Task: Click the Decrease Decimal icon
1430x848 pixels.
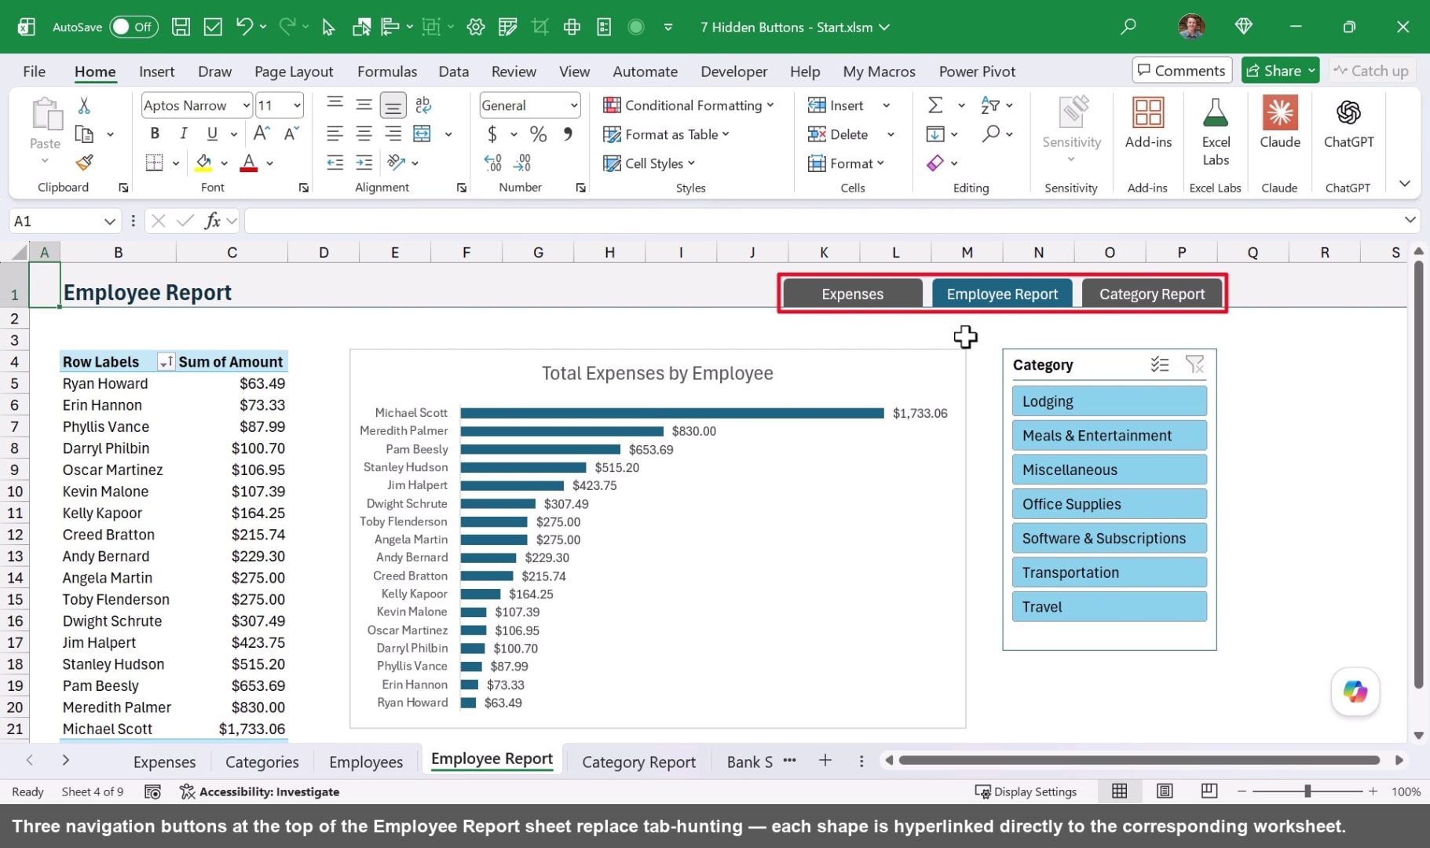Action: pyautogui.click(x=522, y=163)
